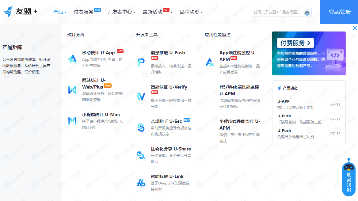The width and height of the screenshot is (358, 201).
Task: Click the U-Sec product icon
Action: [141, 127]
